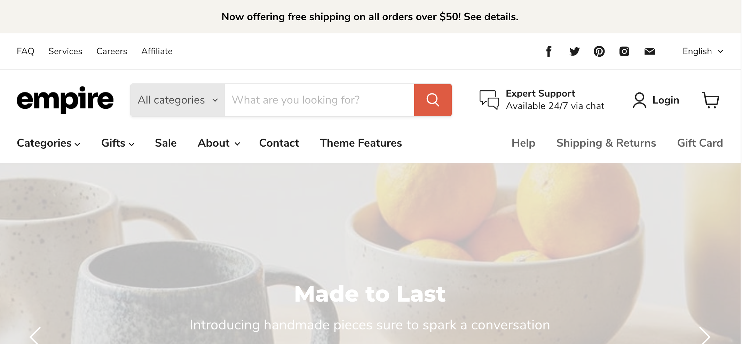The height and width of the screenshot is (344, 742).
Task: Click the Expert Support chat icon
Action: pyautogui.click(x=489, y=100)
